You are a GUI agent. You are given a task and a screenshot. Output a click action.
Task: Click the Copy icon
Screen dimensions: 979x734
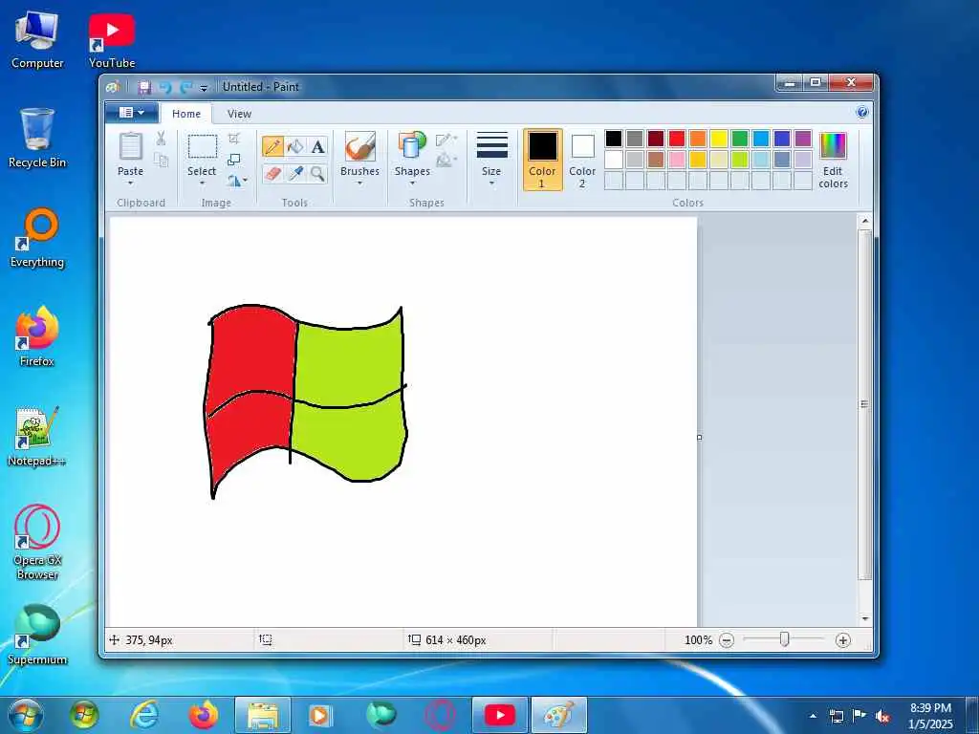pos(161,161)
